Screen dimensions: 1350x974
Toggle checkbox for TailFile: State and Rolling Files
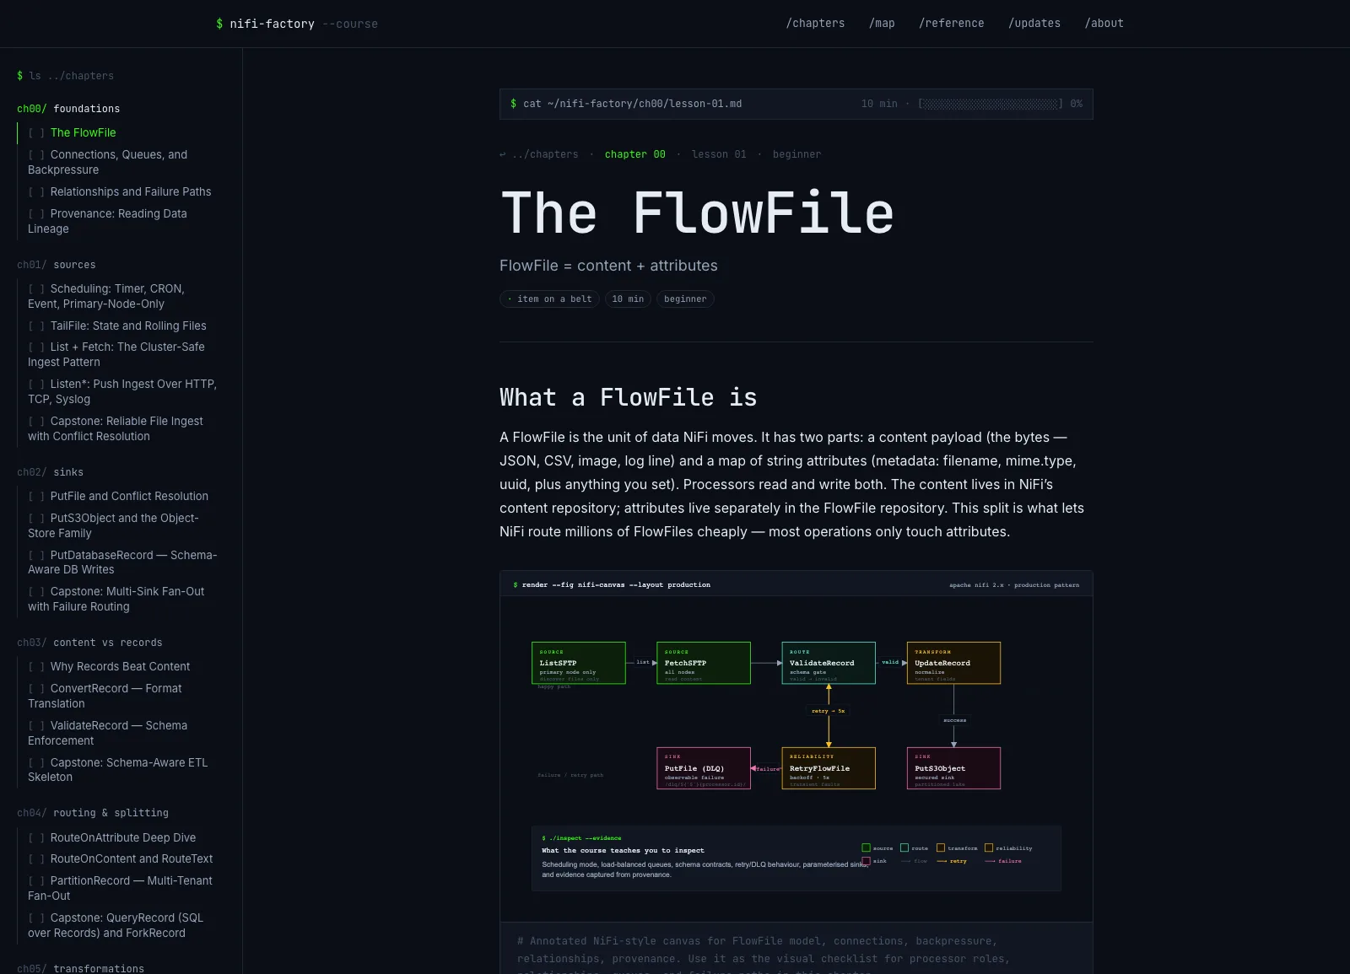(x=36, y=326)
